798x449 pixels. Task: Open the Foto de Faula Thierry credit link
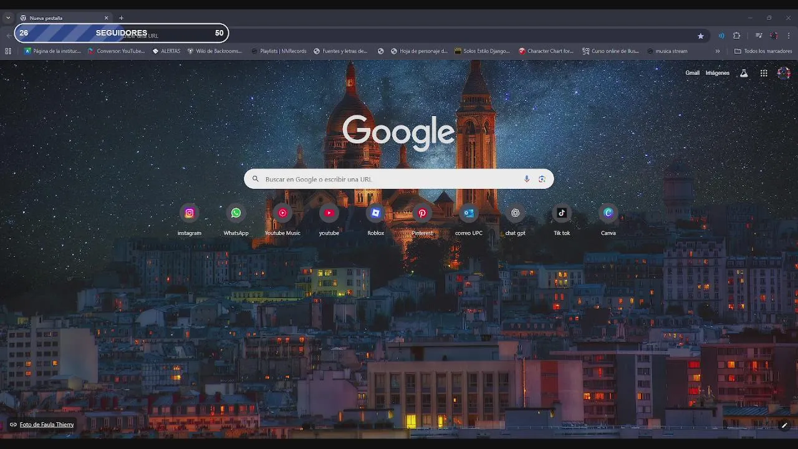tap(47, 425)
